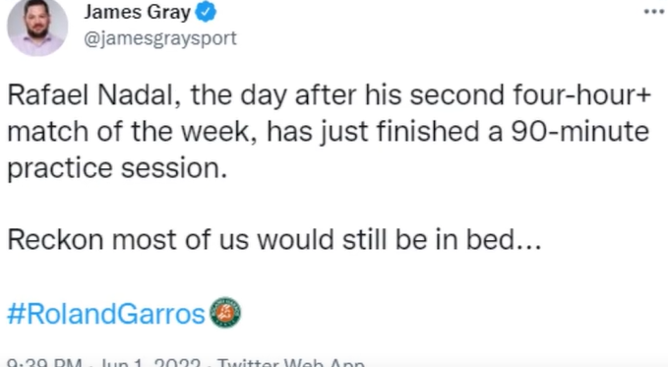
Task: Open the three-dot more options menu
Action: tap(654, 12)
